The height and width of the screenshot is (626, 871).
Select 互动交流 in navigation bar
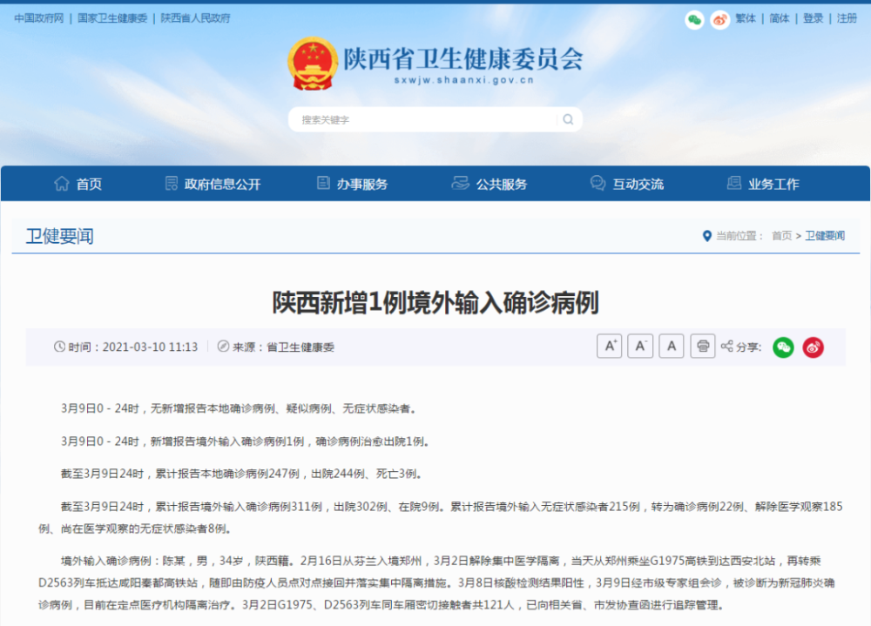pos(627,184)
